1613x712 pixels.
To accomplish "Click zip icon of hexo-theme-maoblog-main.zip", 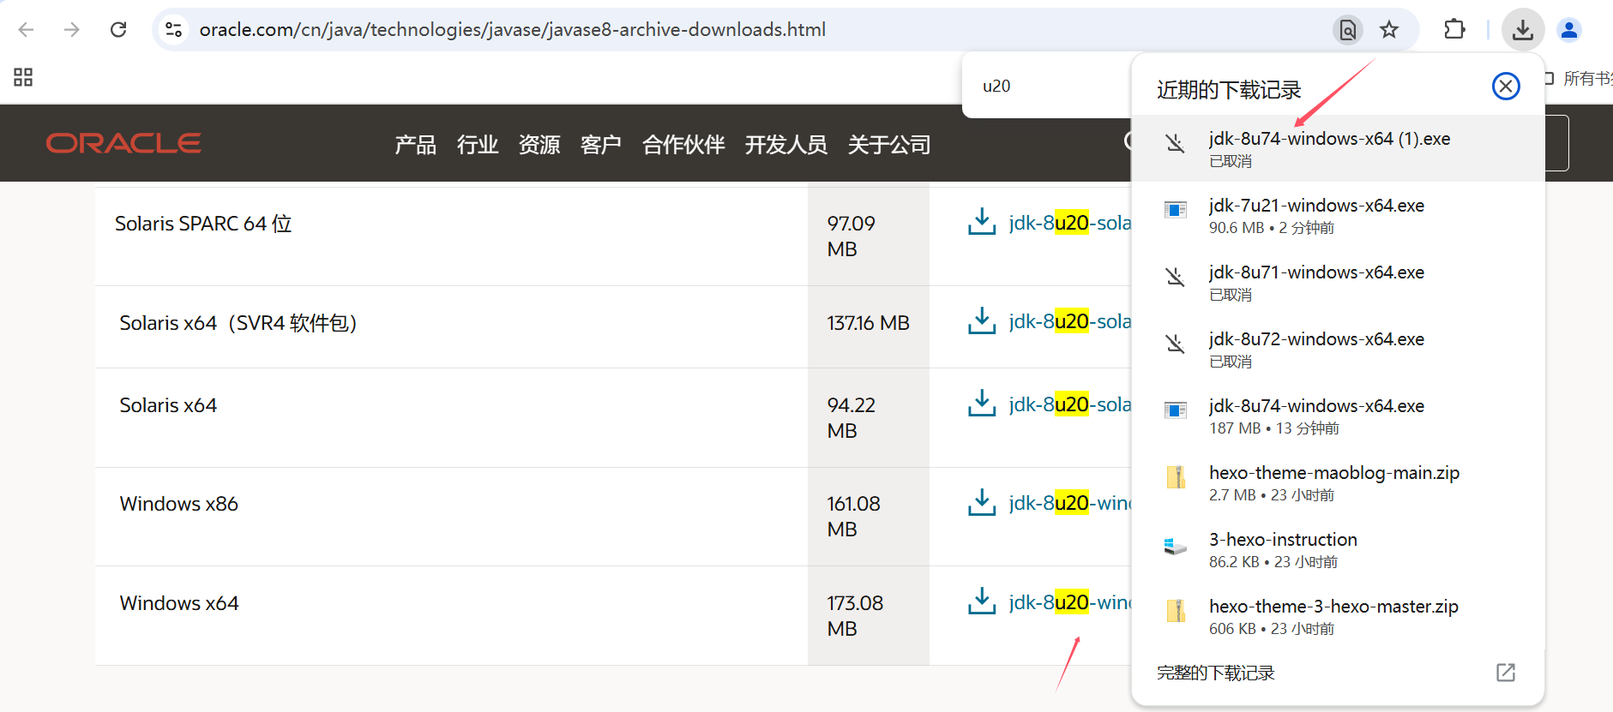I will click(1176, 477).
